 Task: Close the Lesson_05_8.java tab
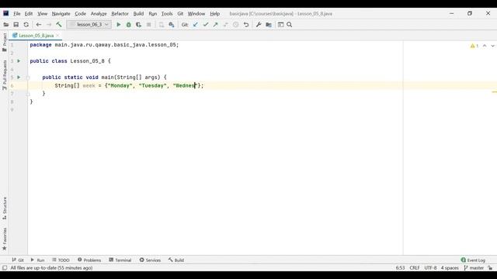[x=57, y=36]
